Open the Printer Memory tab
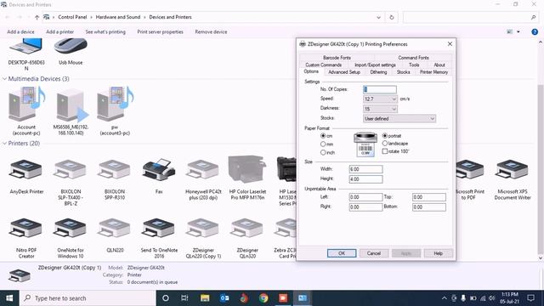 [x=433, y=72]
